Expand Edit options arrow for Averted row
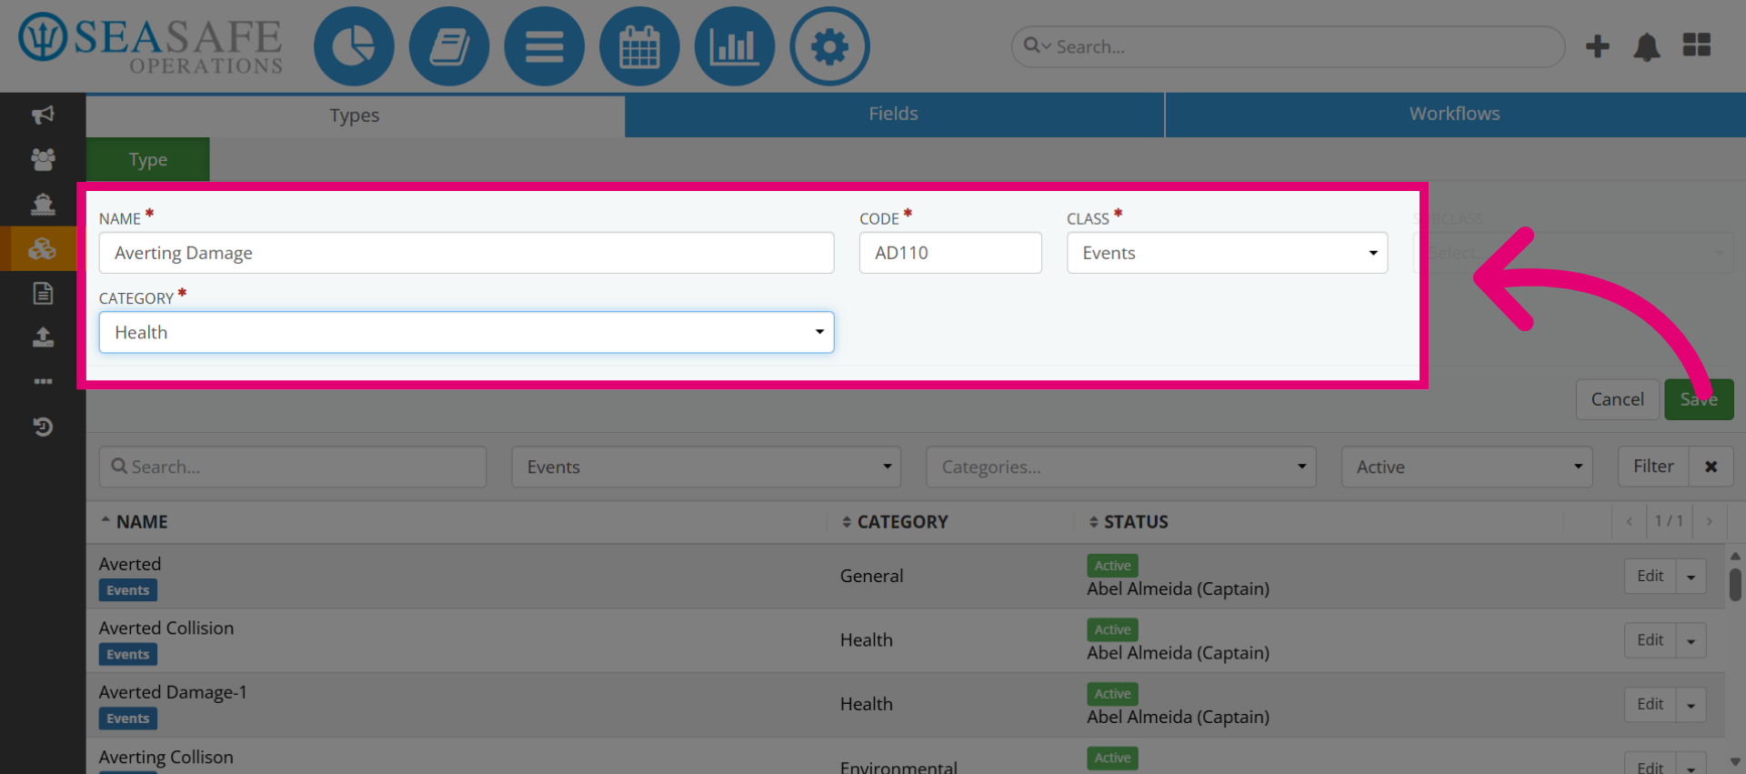This screenshot has height=774, width=1746. click(x=1691, y=577)
